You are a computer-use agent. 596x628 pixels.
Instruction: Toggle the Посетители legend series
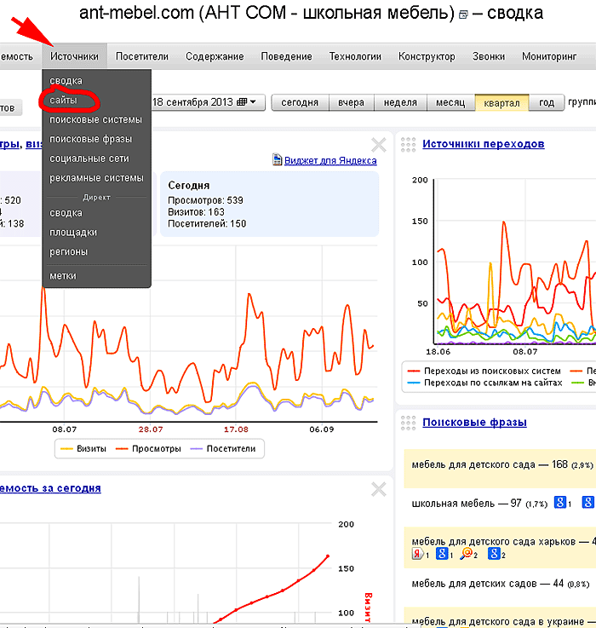tap(223, 448)
